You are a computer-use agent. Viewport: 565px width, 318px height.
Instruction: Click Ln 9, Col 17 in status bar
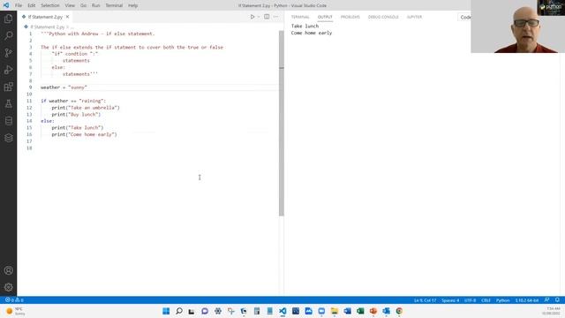[x=425, y=300]
